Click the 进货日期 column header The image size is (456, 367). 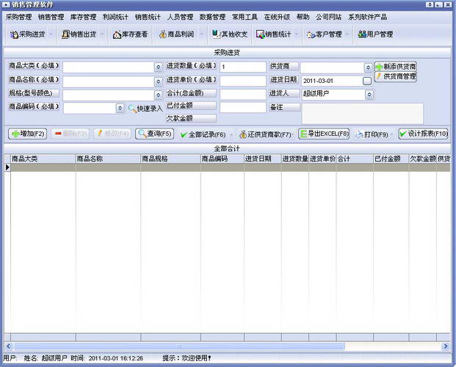263,159
